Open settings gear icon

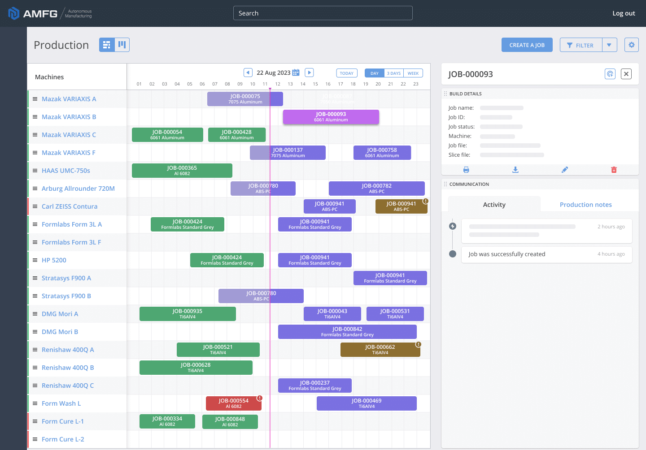coord(632,45)
